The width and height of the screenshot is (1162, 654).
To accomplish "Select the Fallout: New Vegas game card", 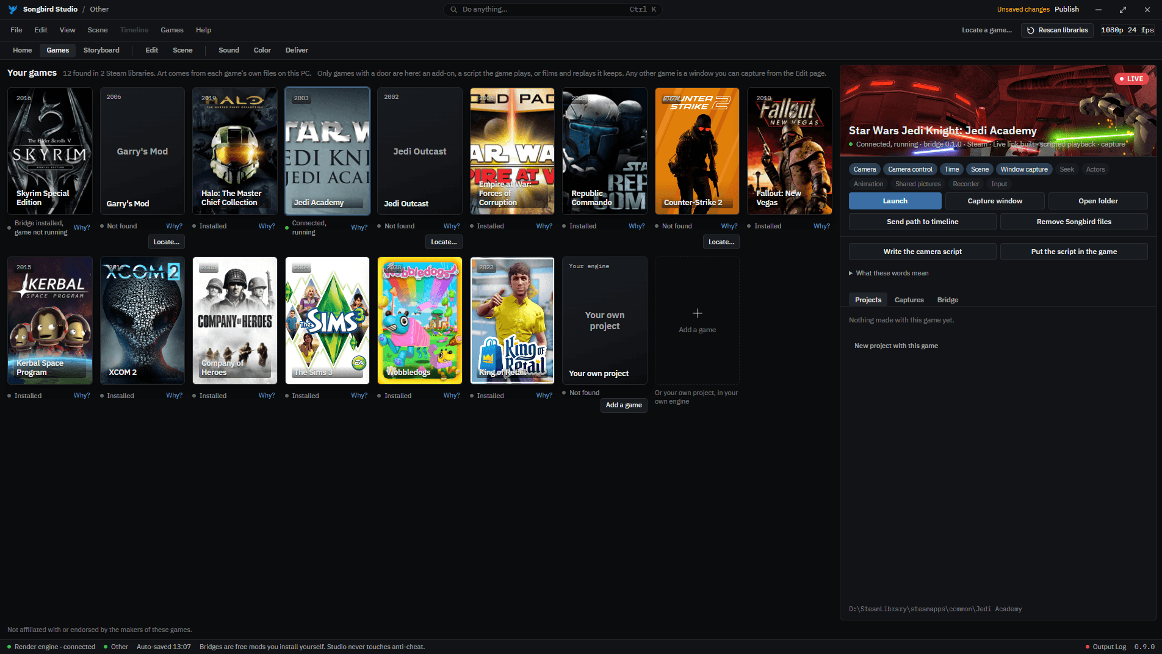I will (x=789, y=151).
